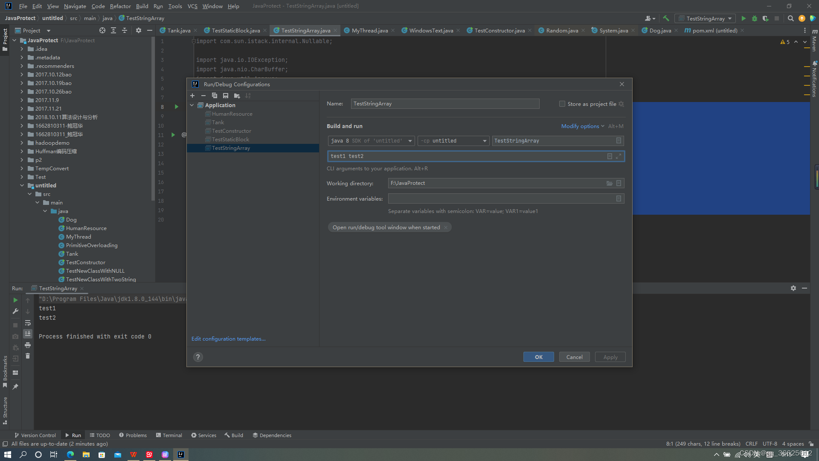This screenshot has width=819, height=461.
Task: Select HumanResource configuration in tree
Action: 232,114
